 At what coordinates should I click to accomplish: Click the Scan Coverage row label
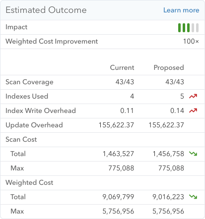coord(29,82)
